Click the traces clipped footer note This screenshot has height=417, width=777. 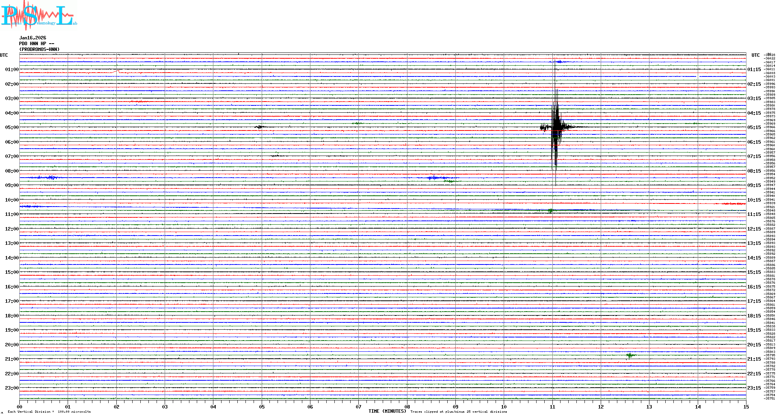(x=458, y=412)
